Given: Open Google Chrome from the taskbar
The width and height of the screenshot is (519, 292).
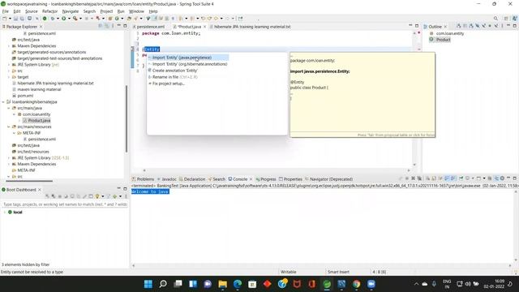Looking at the screenshot, I should coord(356,284).
